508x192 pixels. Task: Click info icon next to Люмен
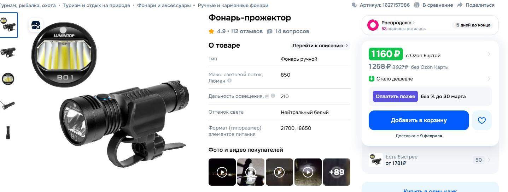coord(229,81)
